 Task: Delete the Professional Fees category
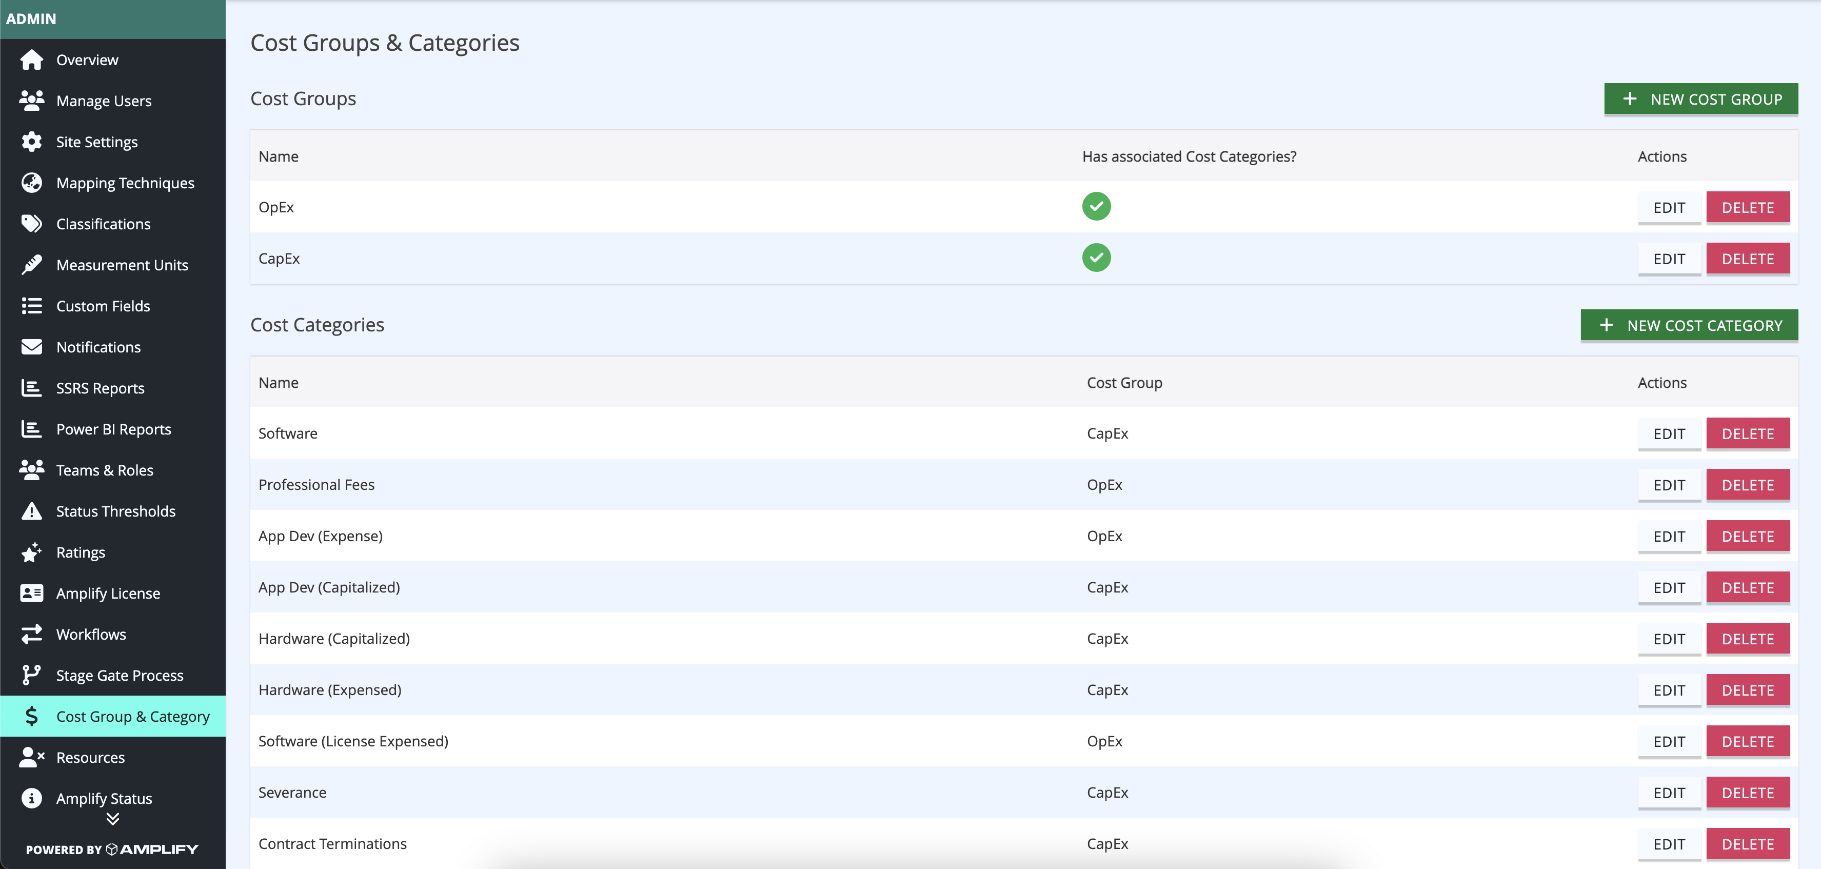[x=1748, y=485]
